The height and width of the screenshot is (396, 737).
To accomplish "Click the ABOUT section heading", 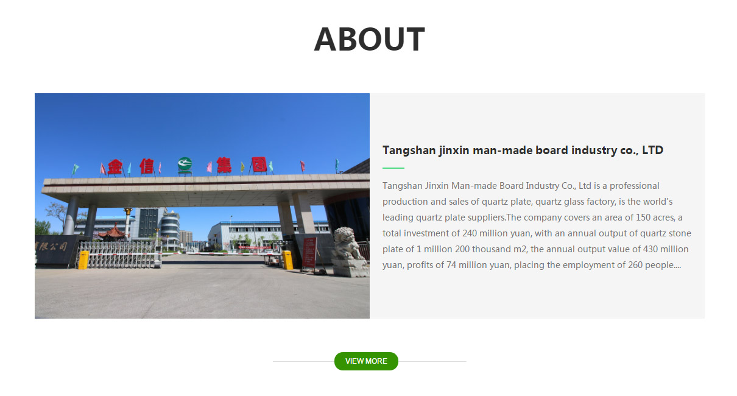I will click(x=369, y=39).
